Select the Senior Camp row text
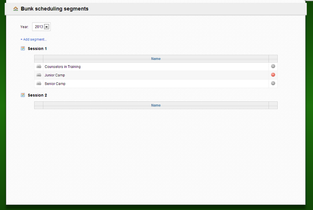This screenshot has width=313, height=210. click(55, 84)
